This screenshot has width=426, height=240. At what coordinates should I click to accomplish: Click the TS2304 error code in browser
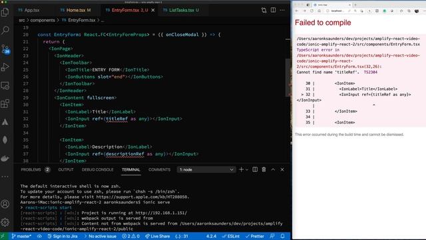(x=370, y=72)
